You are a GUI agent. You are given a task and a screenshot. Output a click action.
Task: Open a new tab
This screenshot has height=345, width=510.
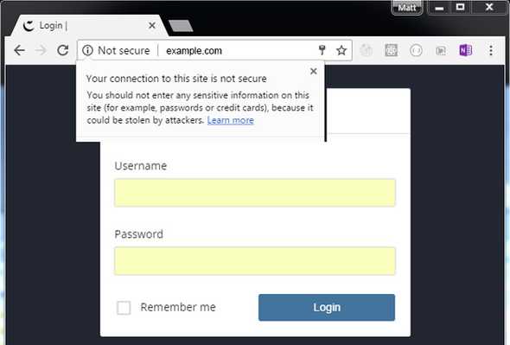point(181,26)
